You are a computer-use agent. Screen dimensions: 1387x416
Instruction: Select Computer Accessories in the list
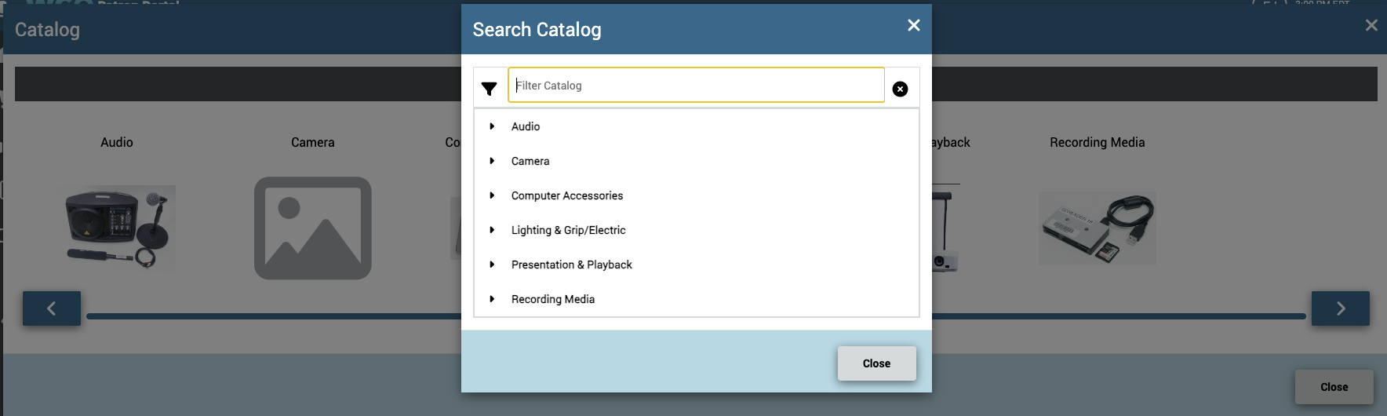click(567, 195)
